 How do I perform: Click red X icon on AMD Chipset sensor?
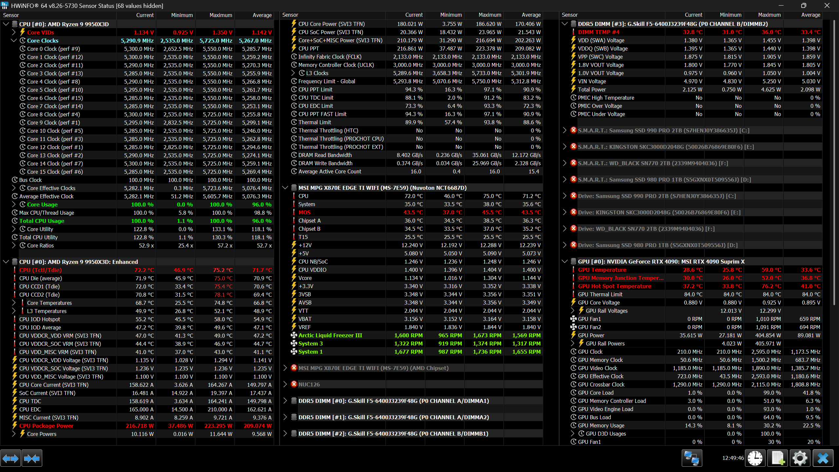pos(294,368)
